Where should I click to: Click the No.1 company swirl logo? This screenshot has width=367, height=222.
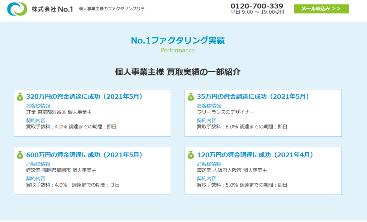(x=17, y=9)
